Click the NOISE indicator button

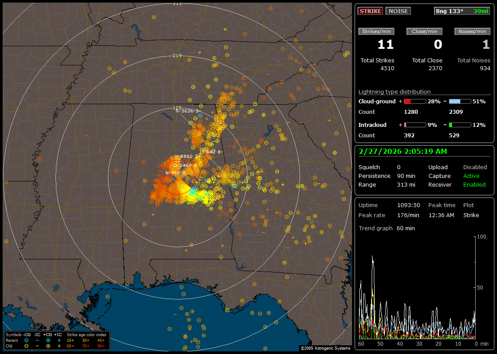pos(398,11)
